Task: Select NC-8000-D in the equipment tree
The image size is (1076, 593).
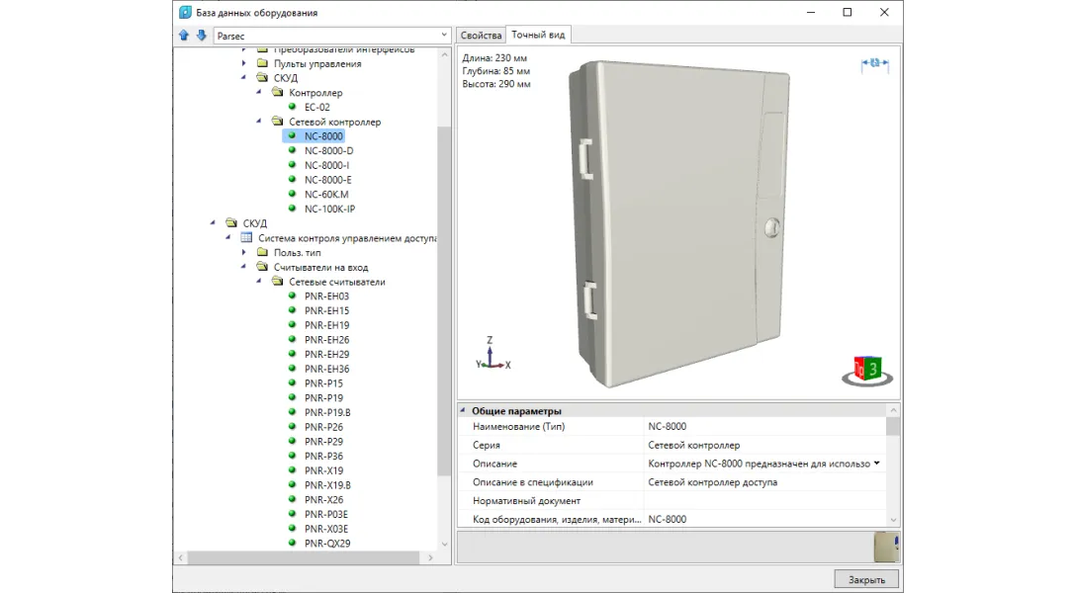Action: tap(328, 151)
